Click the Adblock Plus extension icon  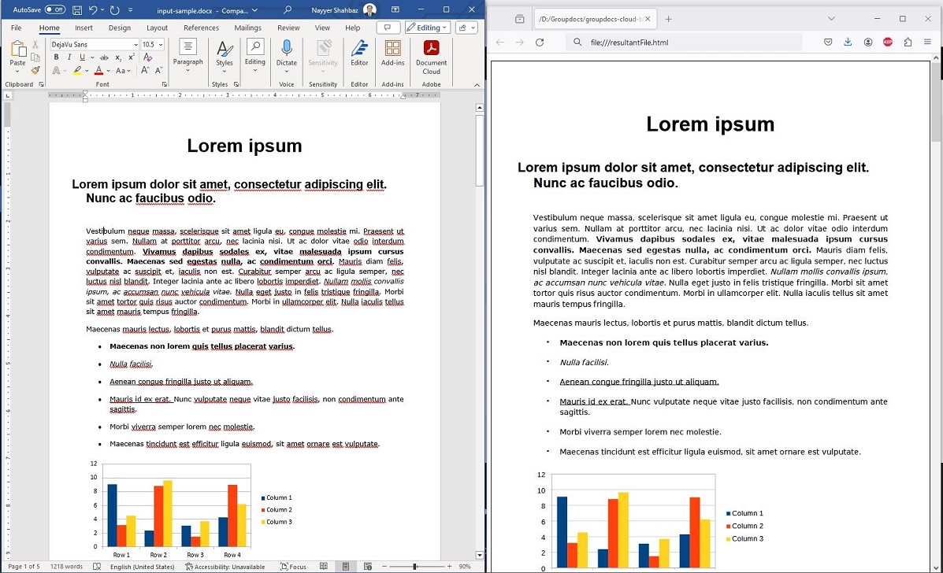(x=888, y=42)
